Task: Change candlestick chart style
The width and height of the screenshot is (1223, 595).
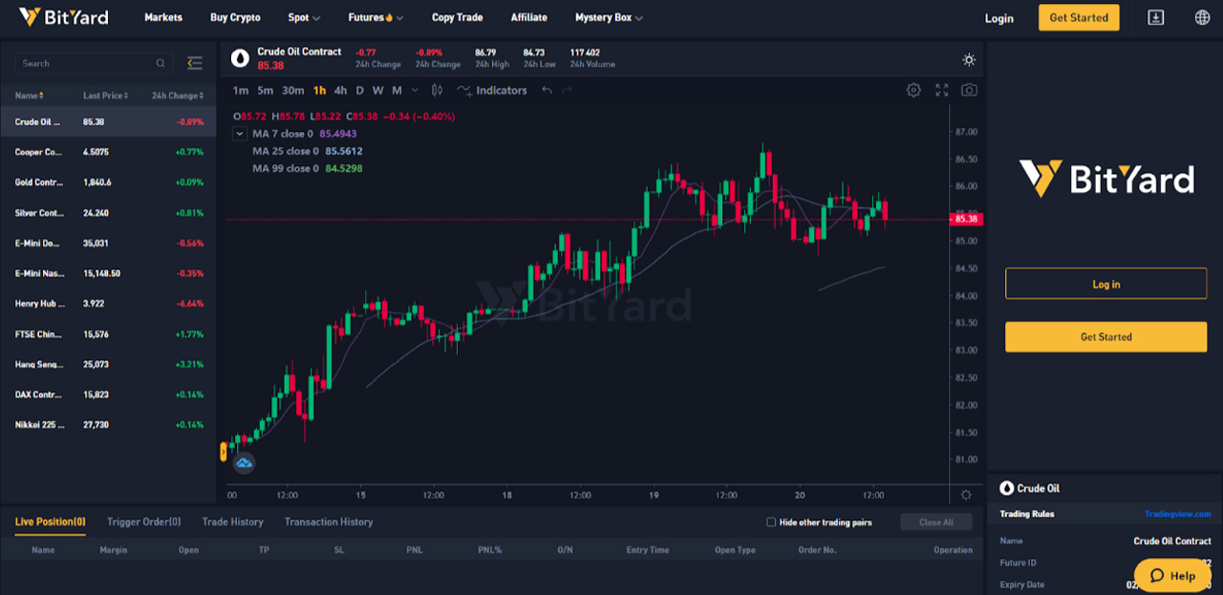Action: click(437, 91)
